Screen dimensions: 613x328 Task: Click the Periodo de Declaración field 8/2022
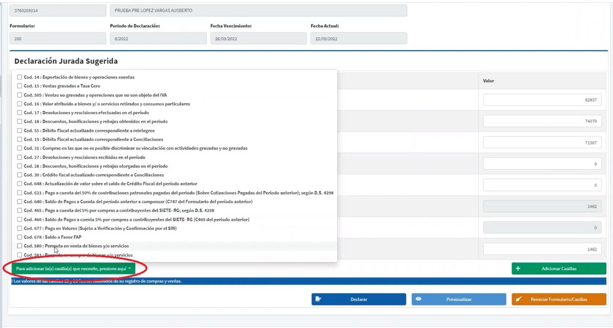[158, 39]
